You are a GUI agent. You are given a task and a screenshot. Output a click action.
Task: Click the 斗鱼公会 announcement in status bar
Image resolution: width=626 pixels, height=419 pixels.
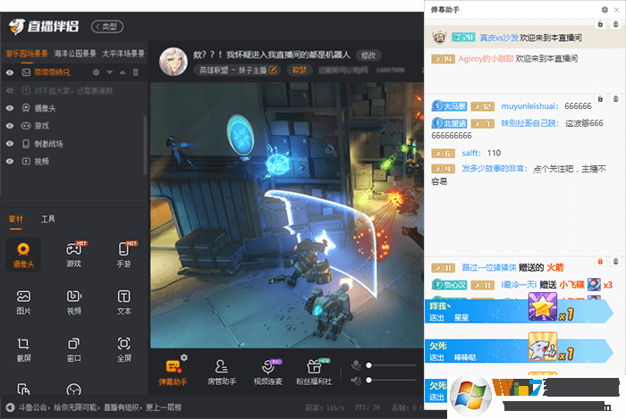pyautogui.click(x=100, y=407)
